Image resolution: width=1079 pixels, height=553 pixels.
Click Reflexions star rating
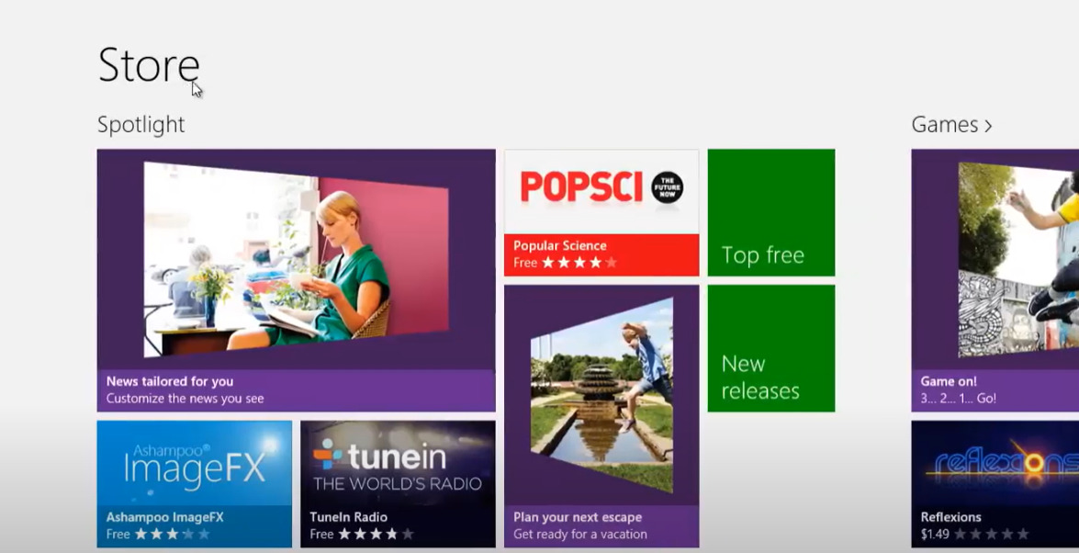tap(992, 534)
